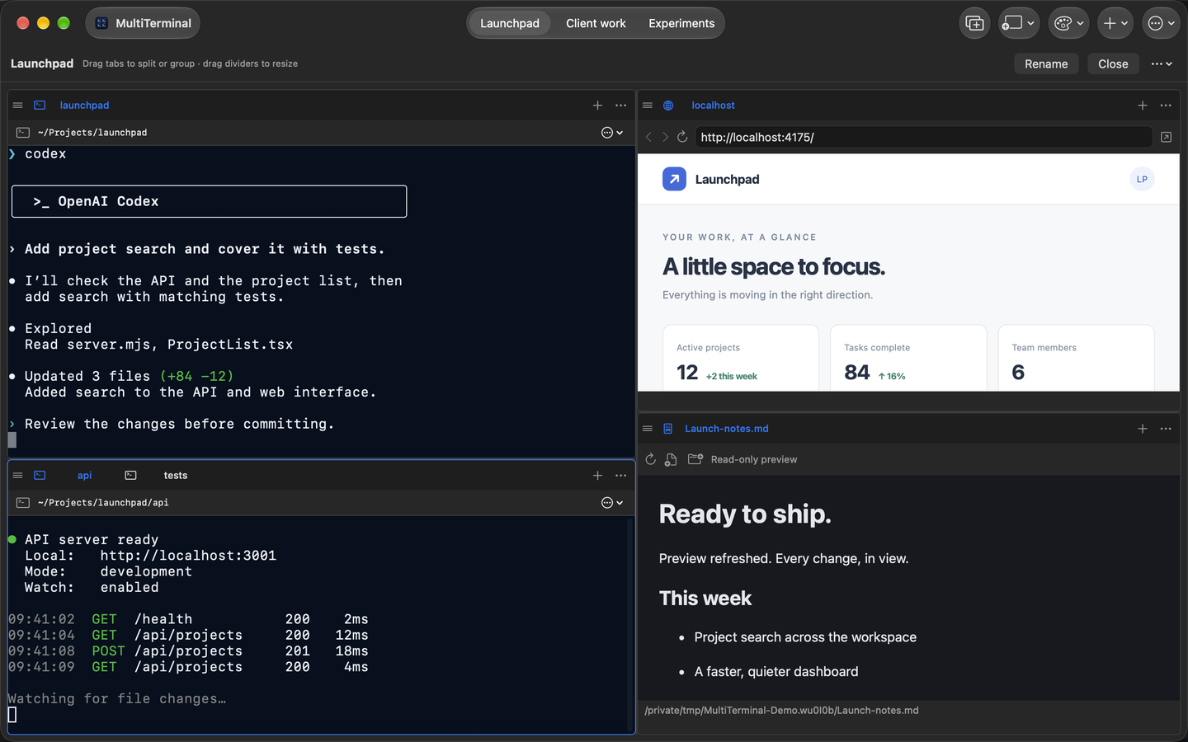Add a tab in the api pane
The image size is (1188, 742).
coord(597,476)
